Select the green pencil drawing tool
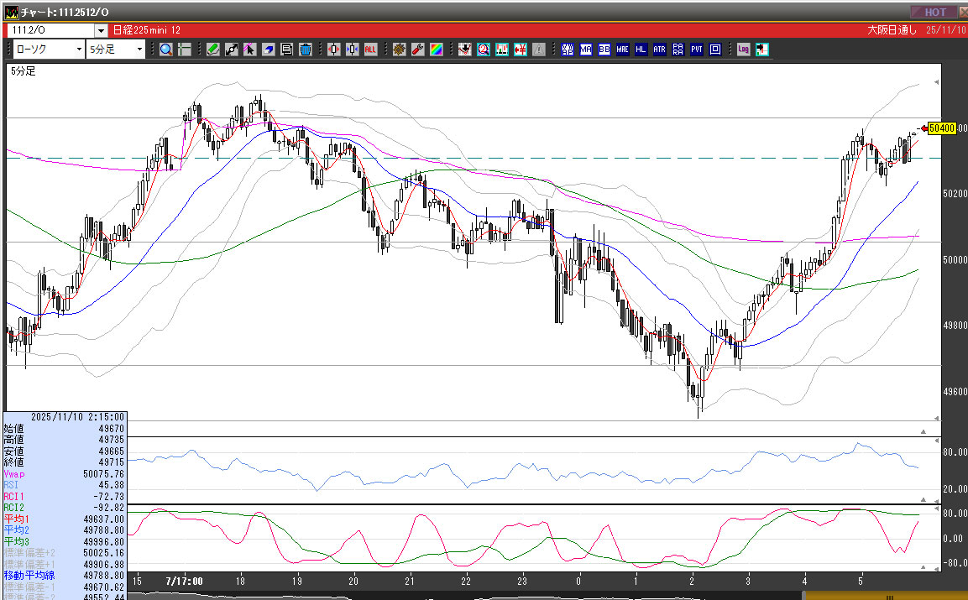This screenshot has width=968, height=600. coord(213,50)
